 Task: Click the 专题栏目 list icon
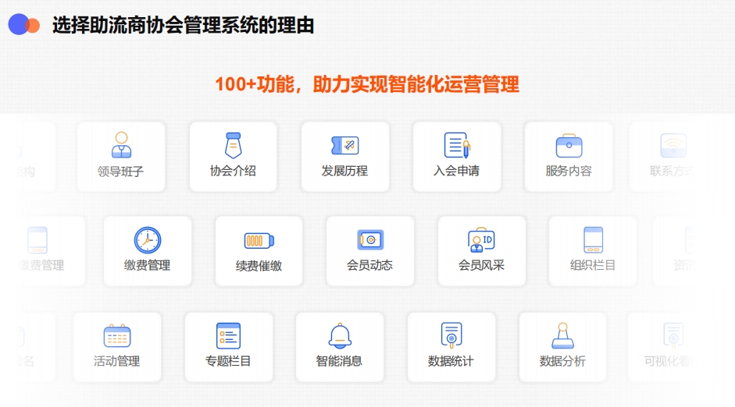(228, 336)
